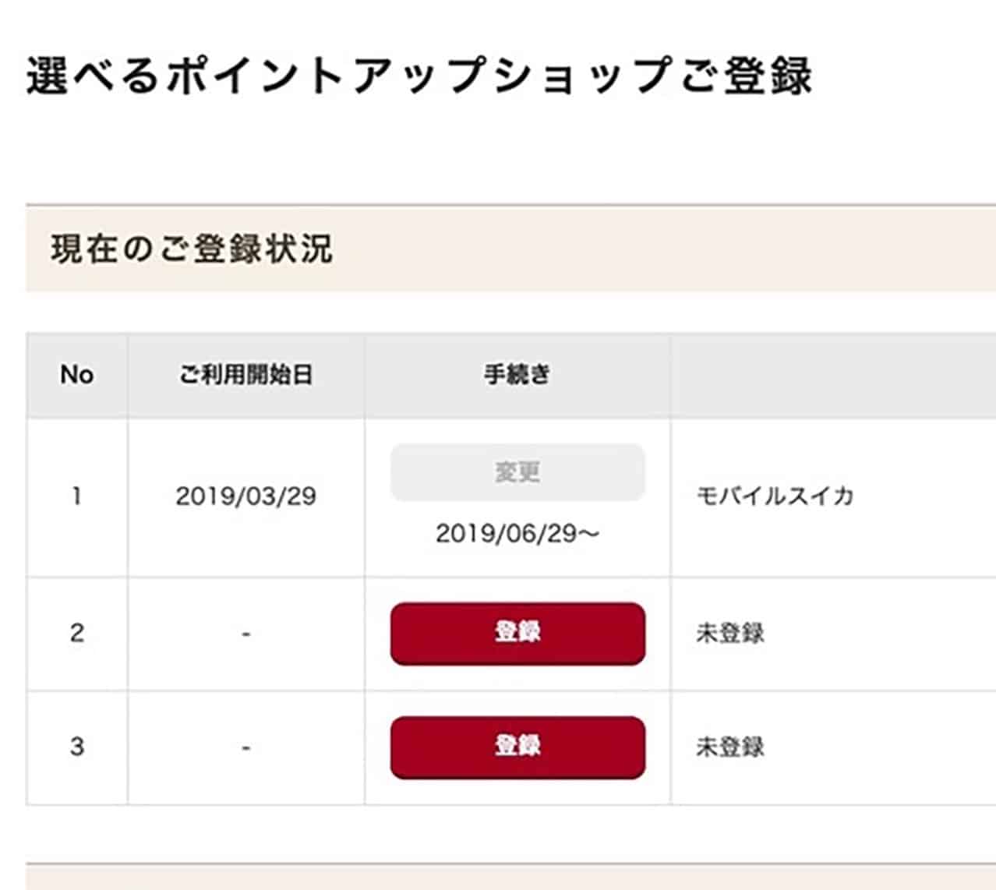Select the 変更 button in row 1

(517, 471)
